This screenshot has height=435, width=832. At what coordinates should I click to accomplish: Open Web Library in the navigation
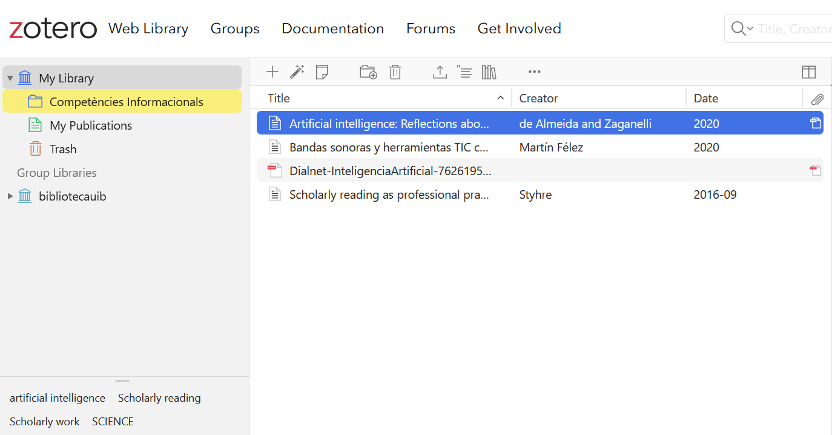(148, 28)
